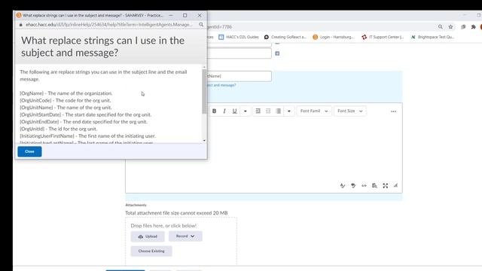Open more text formatting dropdown after Underline
482x271 pixels.
pyautogui.click(x=246, y=111)
